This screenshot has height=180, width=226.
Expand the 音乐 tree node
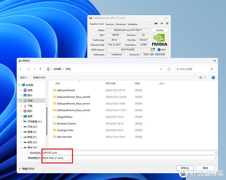[x=21, y=111]
